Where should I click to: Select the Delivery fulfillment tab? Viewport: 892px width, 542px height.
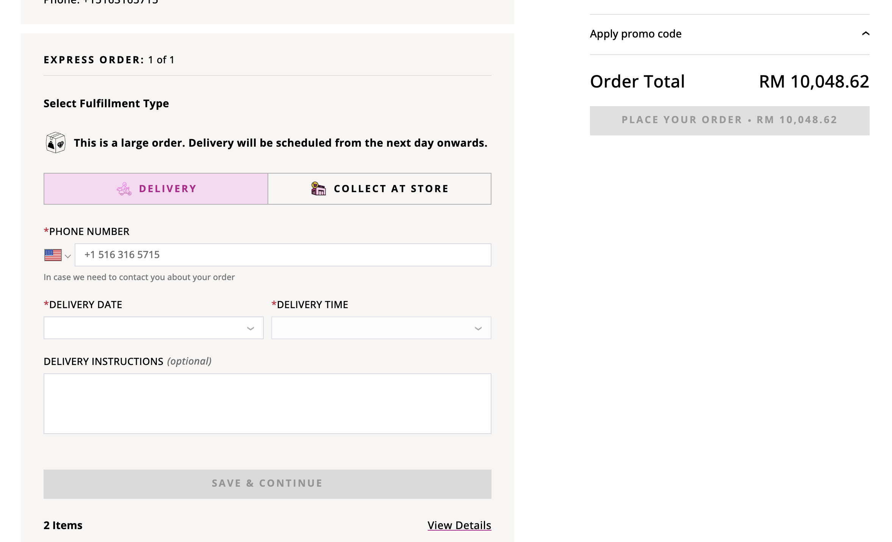point(156,189)
